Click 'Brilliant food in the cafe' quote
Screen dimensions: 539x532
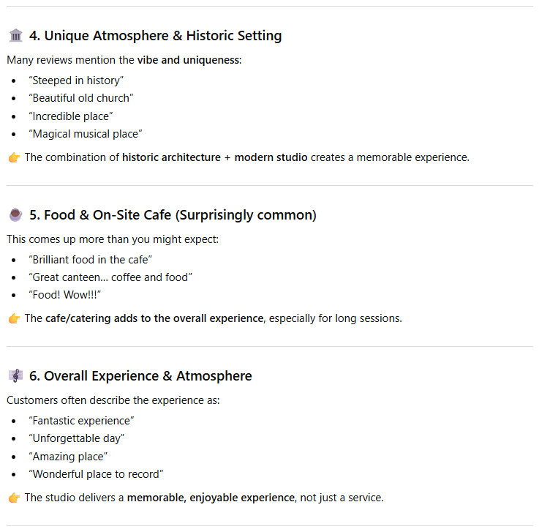(90, 260)
